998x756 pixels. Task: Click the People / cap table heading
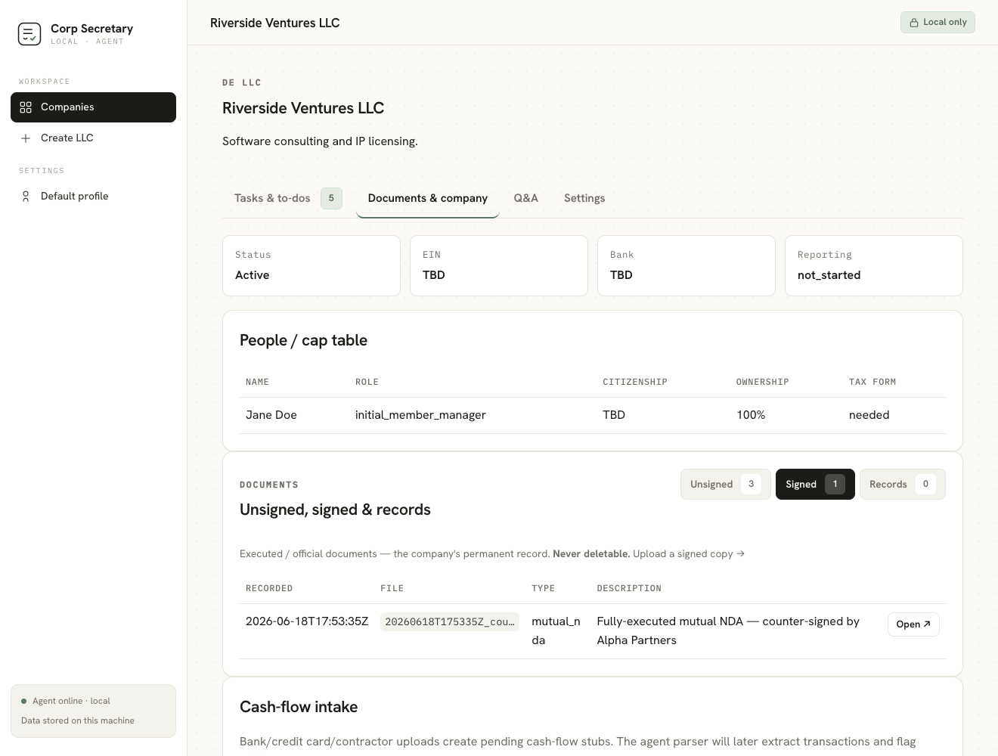click(x=303, y=340)
